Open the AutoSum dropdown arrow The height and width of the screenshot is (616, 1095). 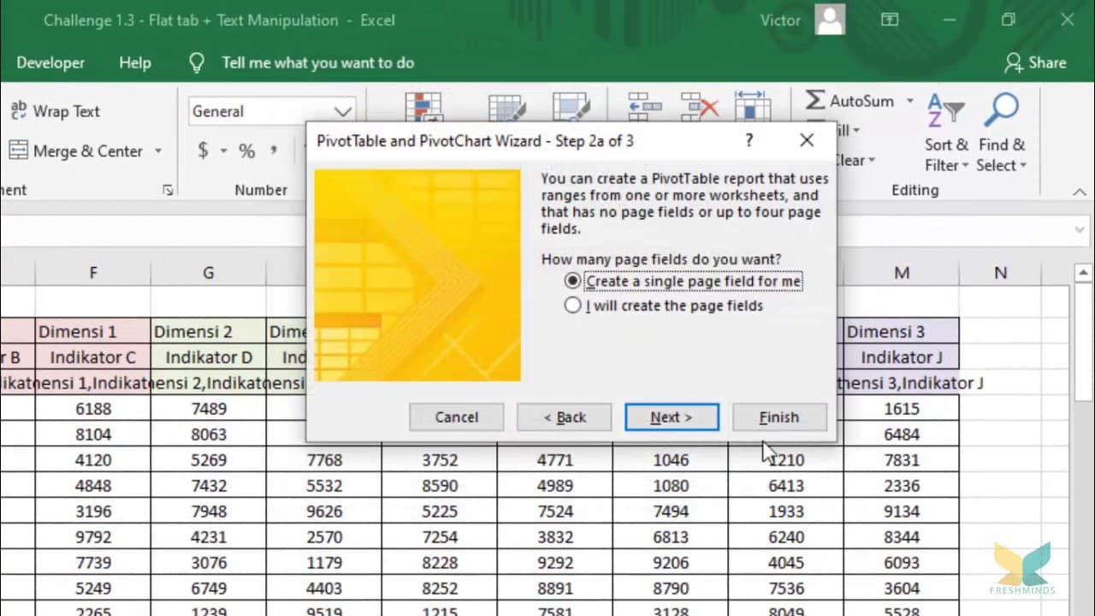(x=909, y=101)
